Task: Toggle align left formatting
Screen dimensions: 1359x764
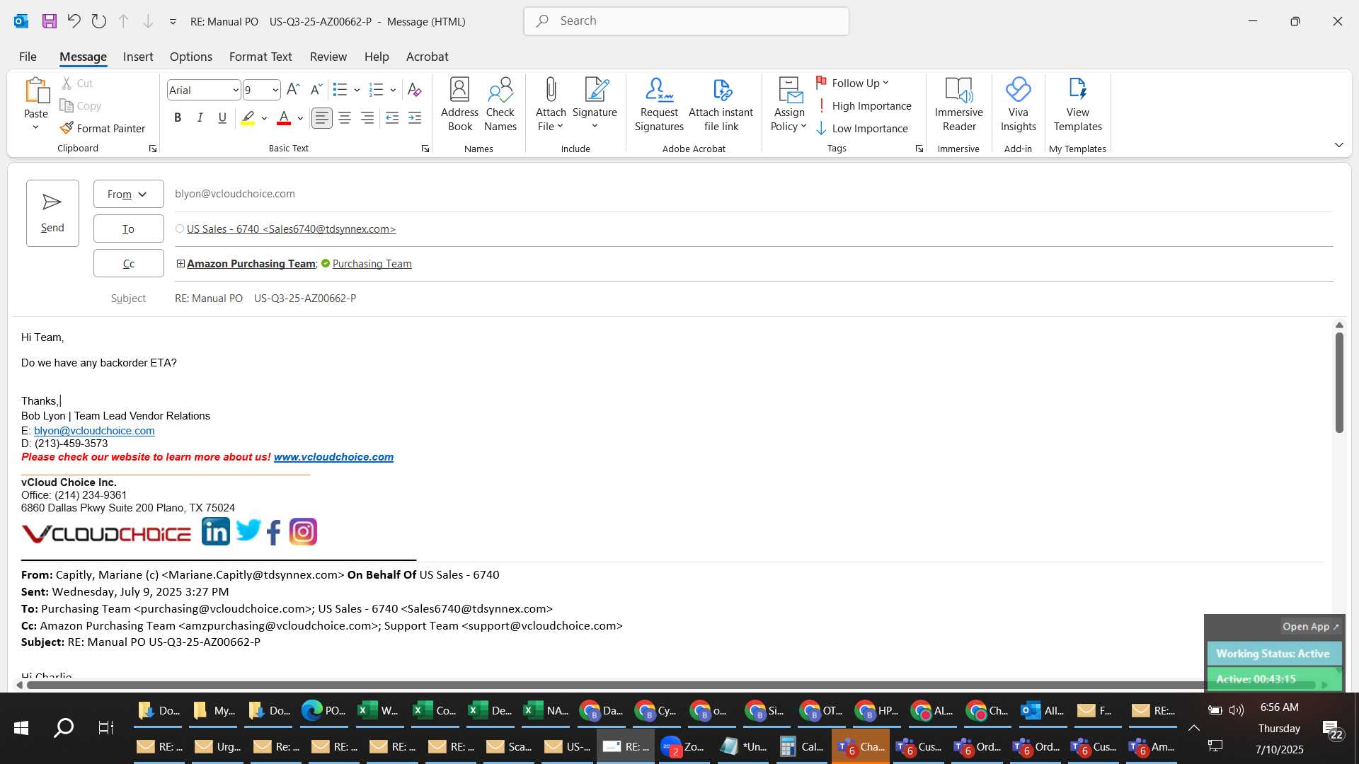Action: pos(322,118)
